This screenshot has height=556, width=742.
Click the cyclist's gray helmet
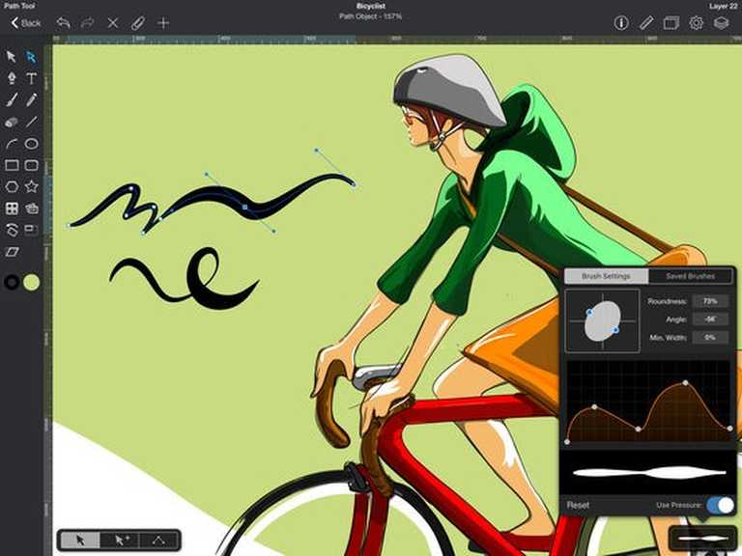click(448, 89)
